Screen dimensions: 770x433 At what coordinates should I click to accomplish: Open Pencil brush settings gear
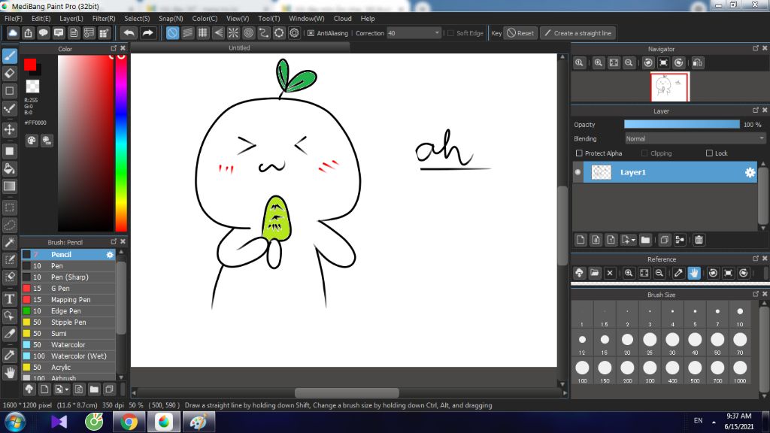tap(110, 254)
